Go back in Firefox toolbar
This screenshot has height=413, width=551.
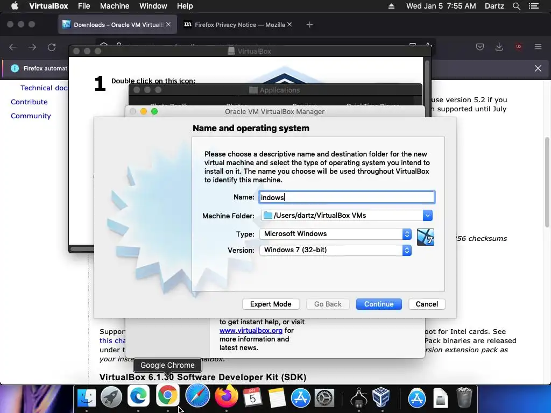pyautogui.click(x=13, y=47)
